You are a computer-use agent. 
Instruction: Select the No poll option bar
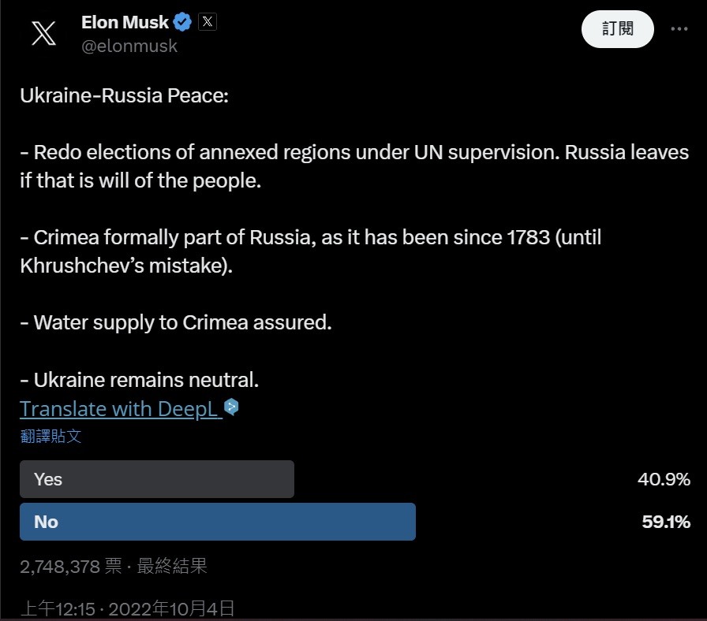pyautogui.click(x=218, y=522)
